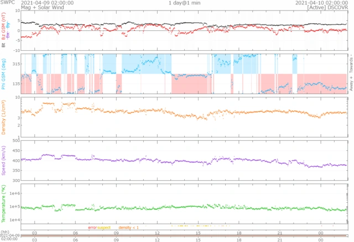Viewport: 354px width, 242px height.
Task: Click the 06 hour tick on bottom axis
Action: click(x=76, y=233)
